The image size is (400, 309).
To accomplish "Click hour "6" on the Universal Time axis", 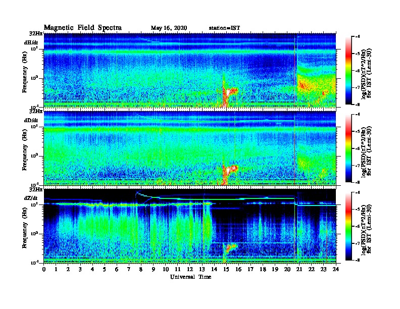I will [117, 270].
